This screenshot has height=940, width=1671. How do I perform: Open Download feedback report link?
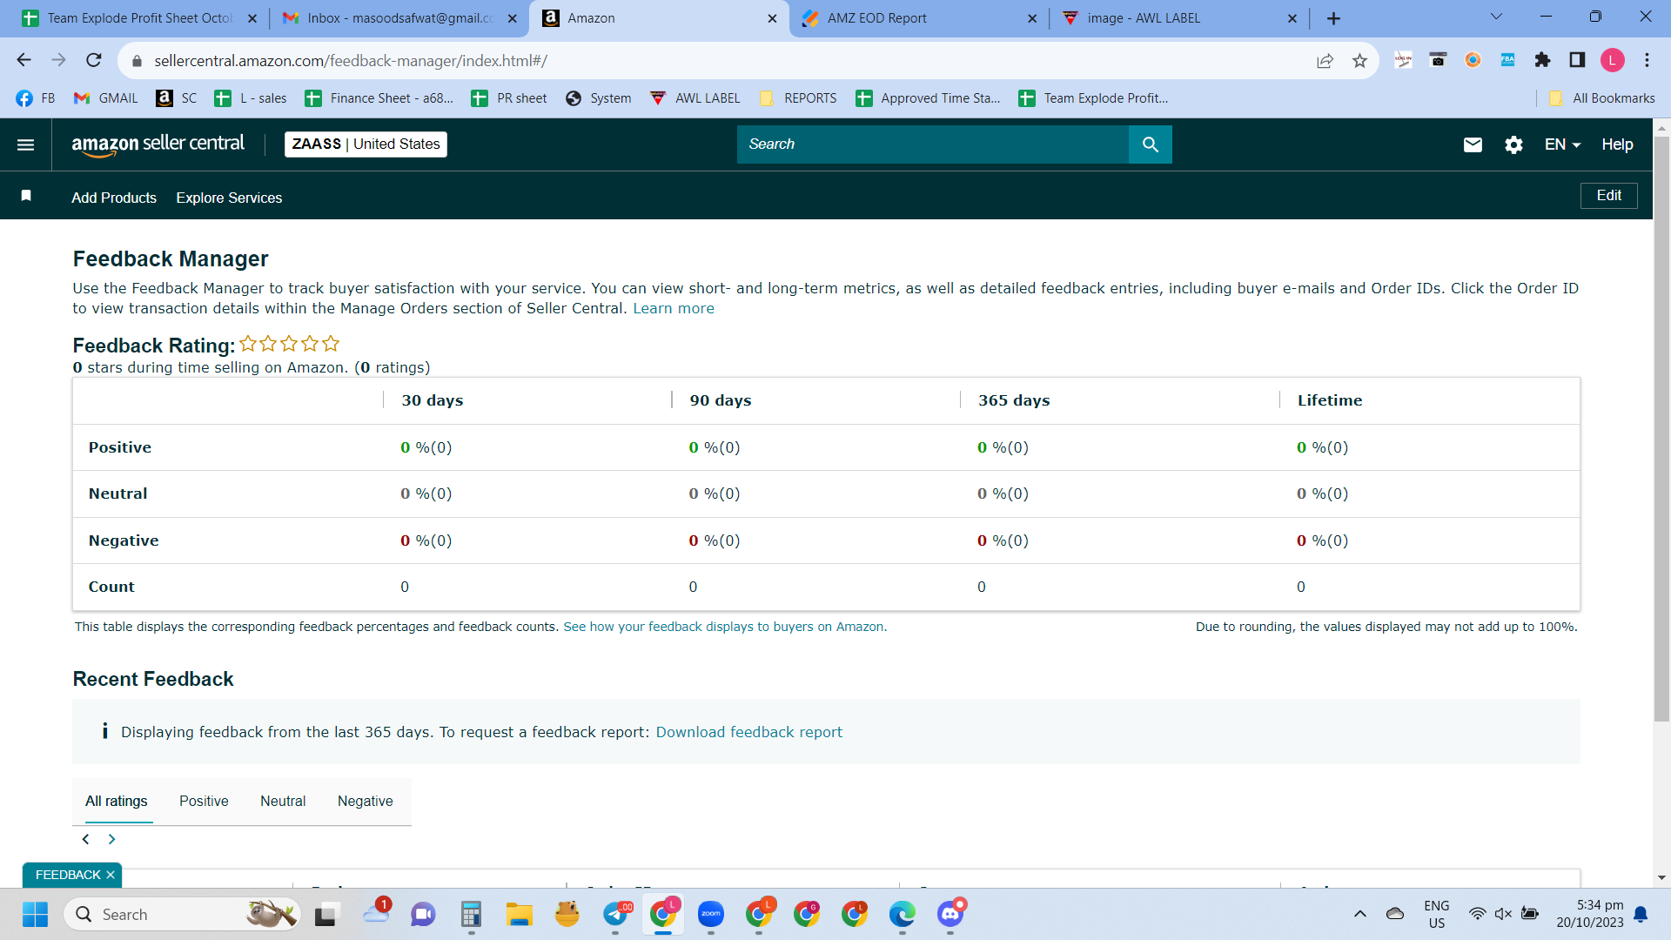(x=748, y=732)
